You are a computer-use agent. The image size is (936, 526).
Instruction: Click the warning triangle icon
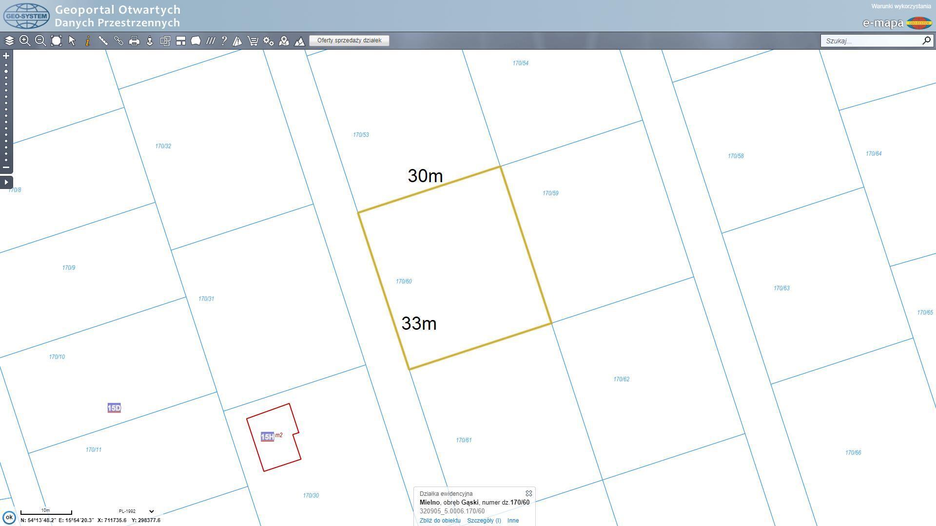(237, 41)
